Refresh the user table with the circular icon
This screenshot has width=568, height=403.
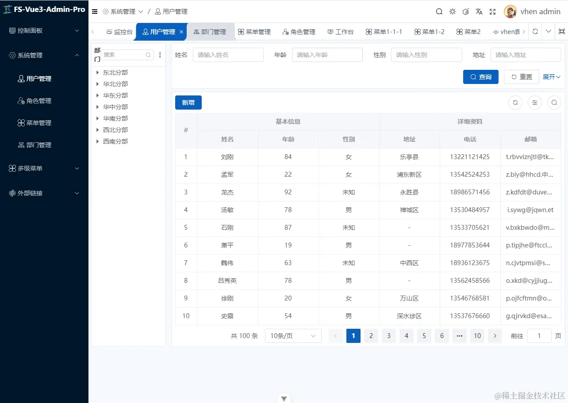[x=515, y=103]
